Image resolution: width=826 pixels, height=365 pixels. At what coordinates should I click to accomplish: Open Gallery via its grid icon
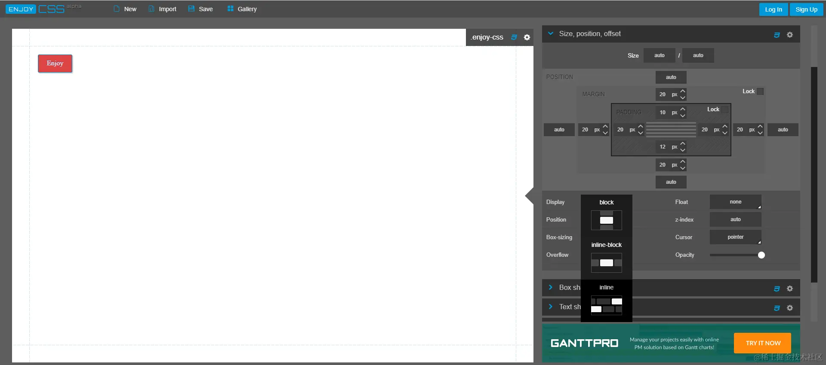click(x=231, y=9)
